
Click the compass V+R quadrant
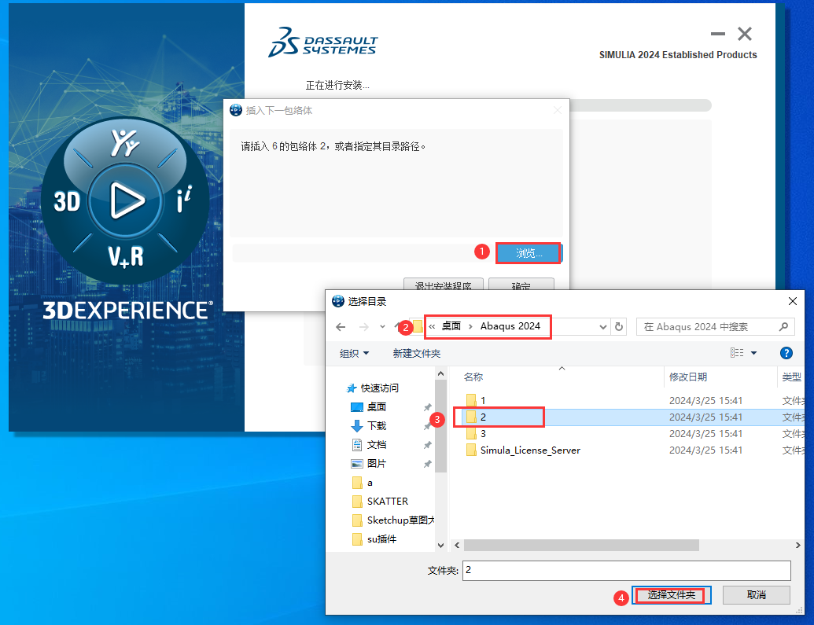126,256
